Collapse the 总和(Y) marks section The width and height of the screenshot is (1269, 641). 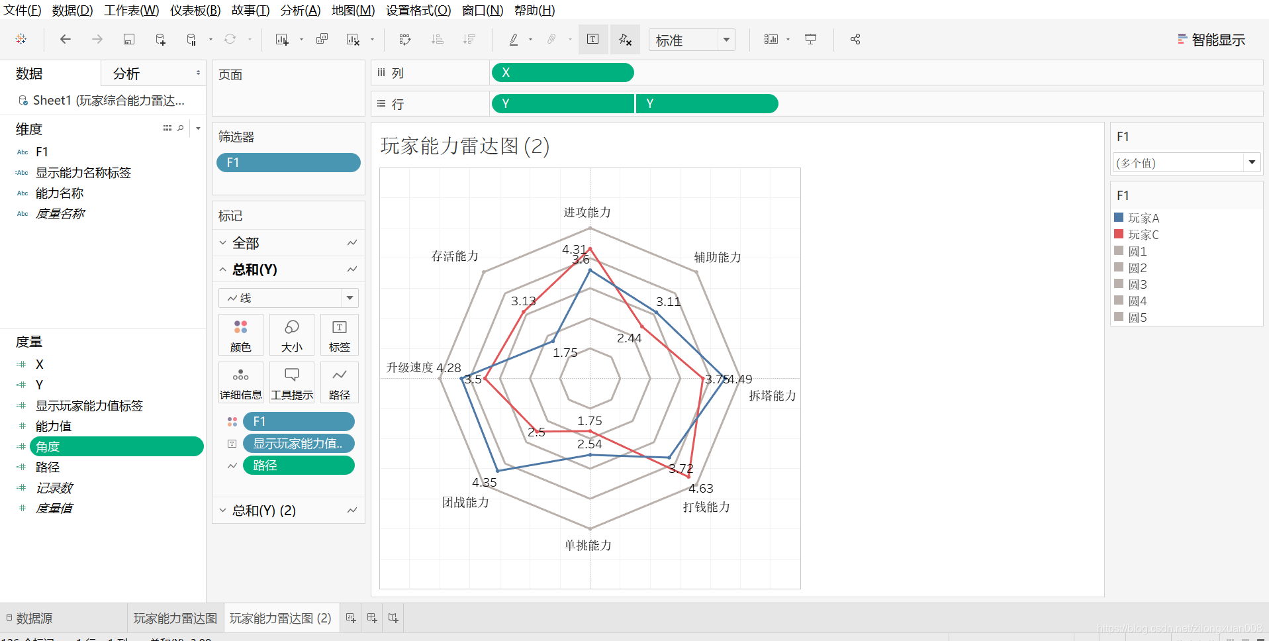[223, 270]
